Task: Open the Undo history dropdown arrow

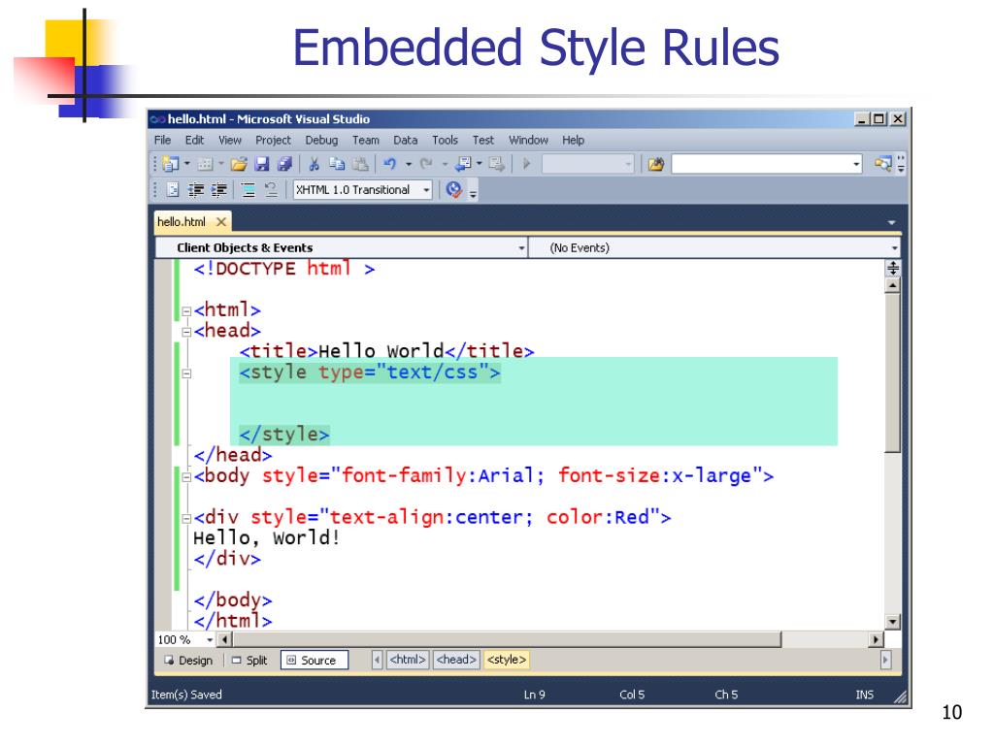Action: 409,165
